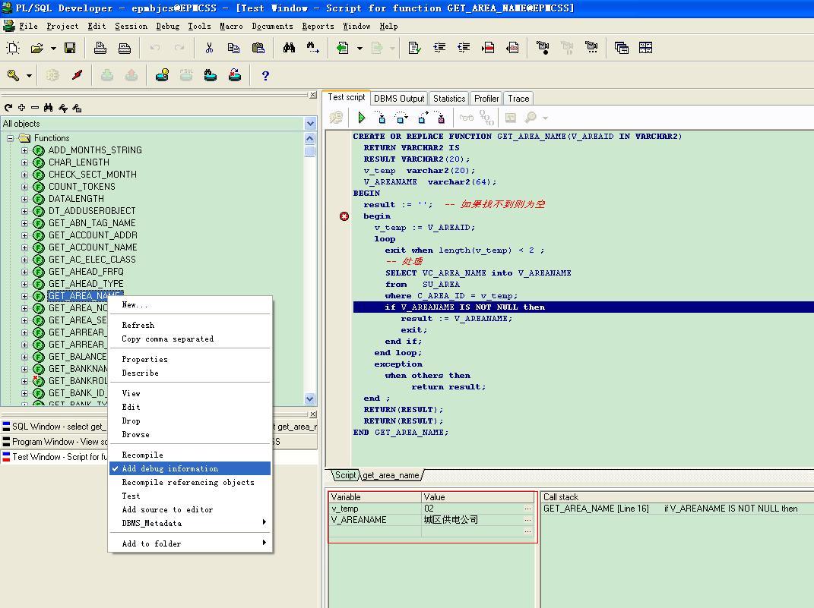This screenshot has height=608, width=814.
Task: Toggle Add debug information menu option
Action: click(169, 469)
